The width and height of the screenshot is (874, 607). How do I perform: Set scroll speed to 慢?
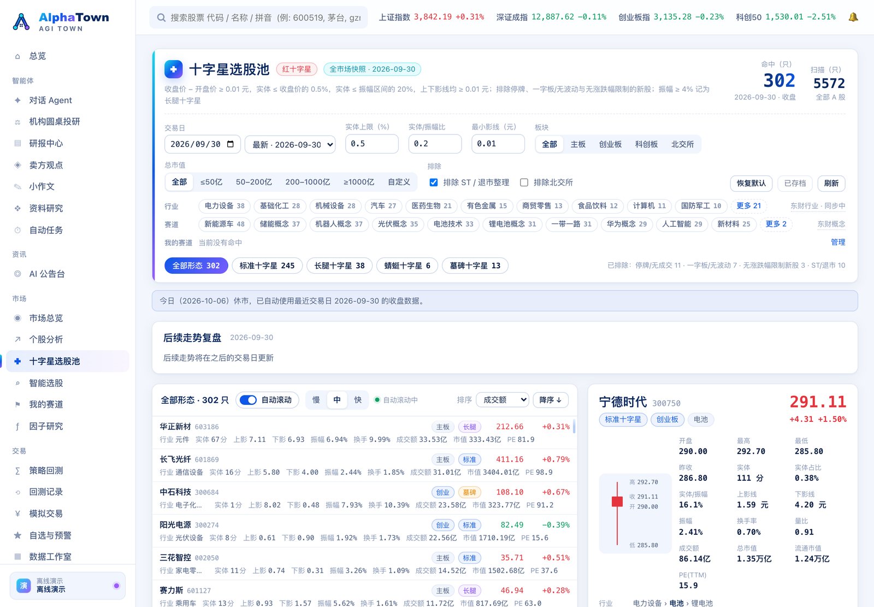[x=316, y=400]
